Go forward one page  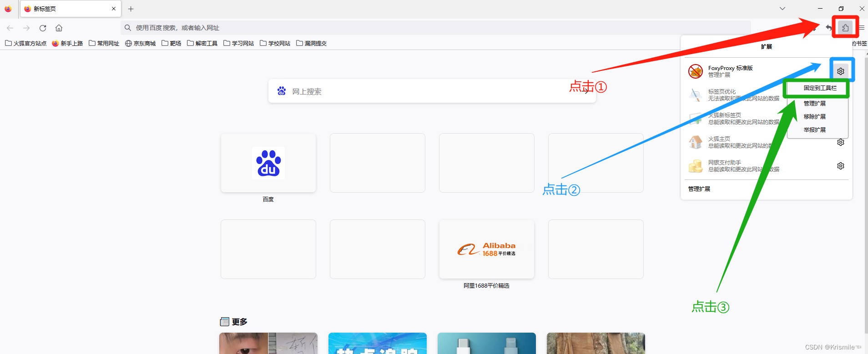coord(26,28)
